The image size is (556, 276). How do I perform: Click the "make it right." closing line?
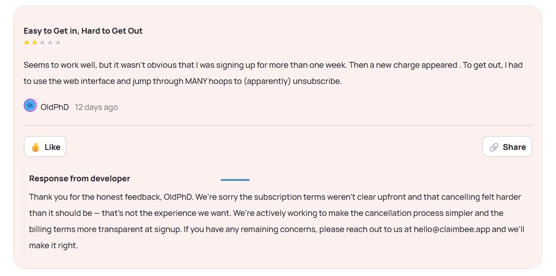[x=53, y=245]
